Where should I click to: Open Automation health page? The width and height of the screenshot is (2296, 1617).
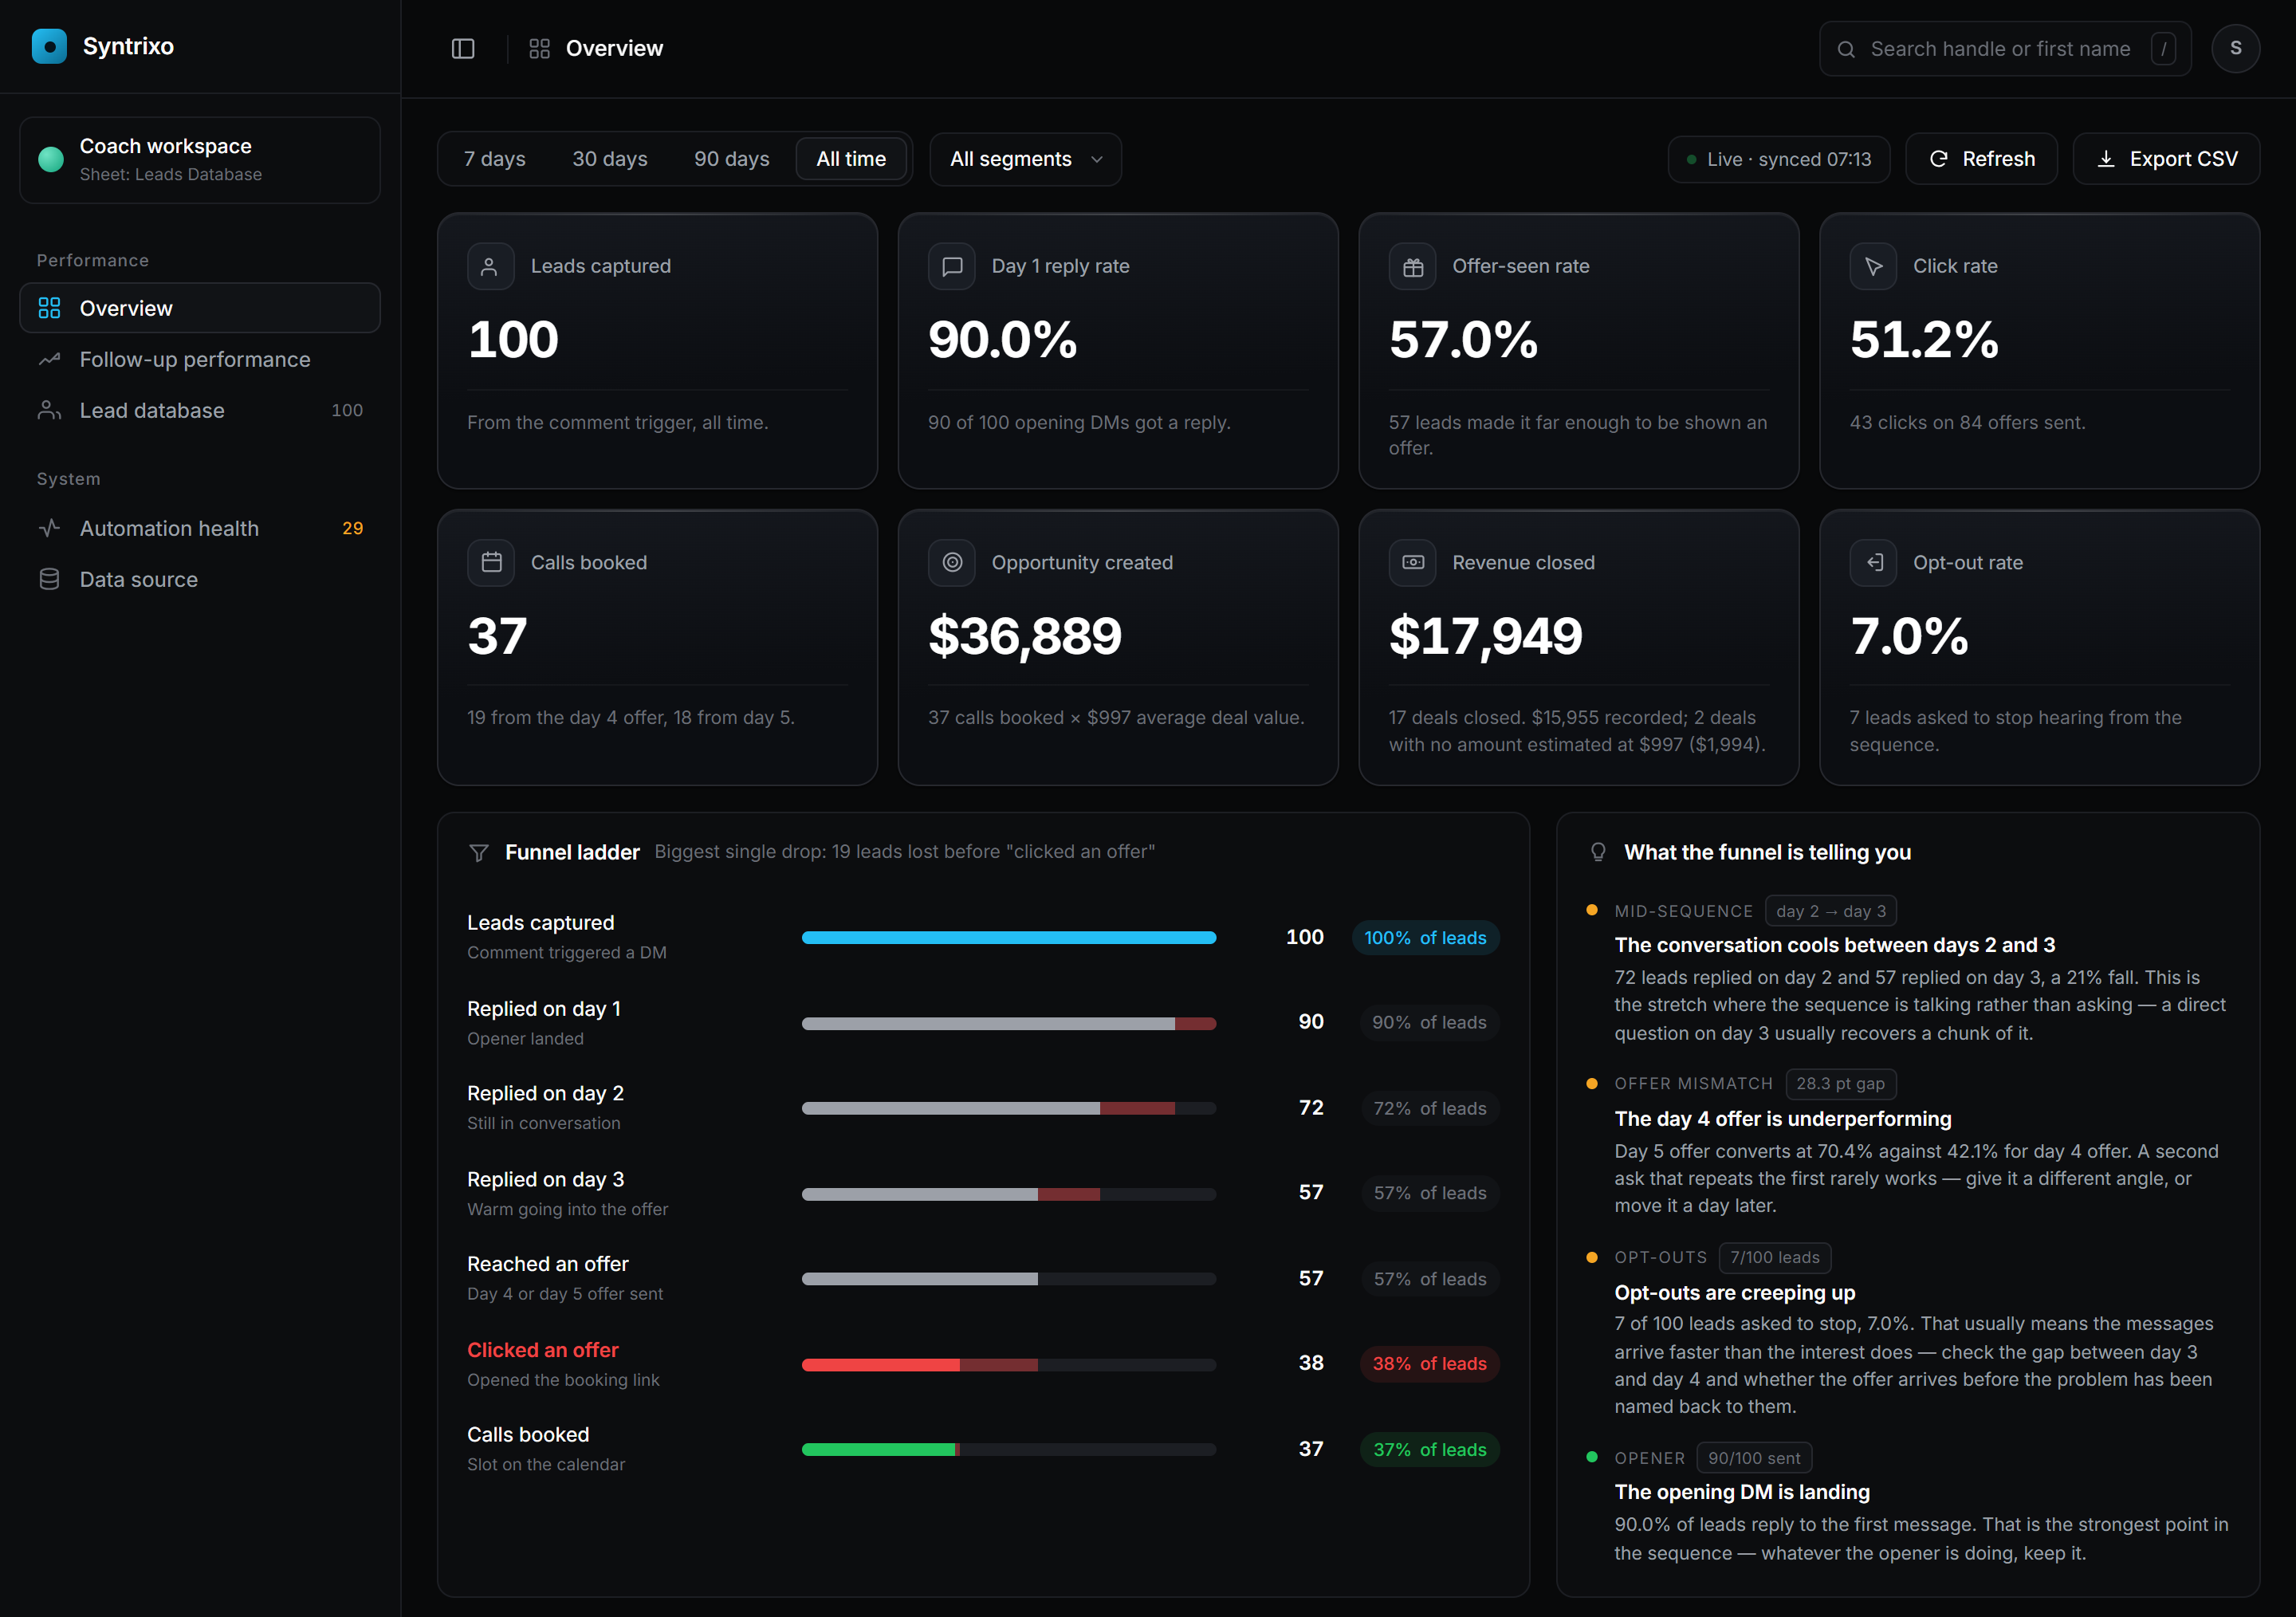click(x=200, y=528)
